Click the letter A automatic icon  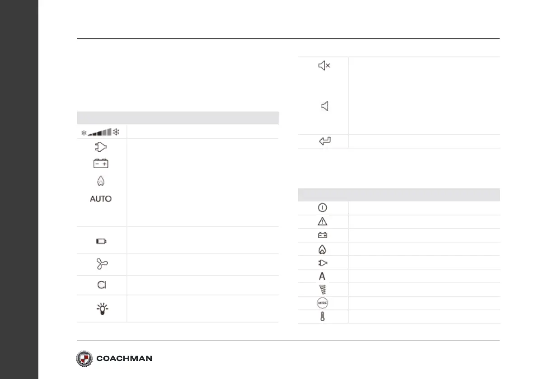tap(322, 276)
